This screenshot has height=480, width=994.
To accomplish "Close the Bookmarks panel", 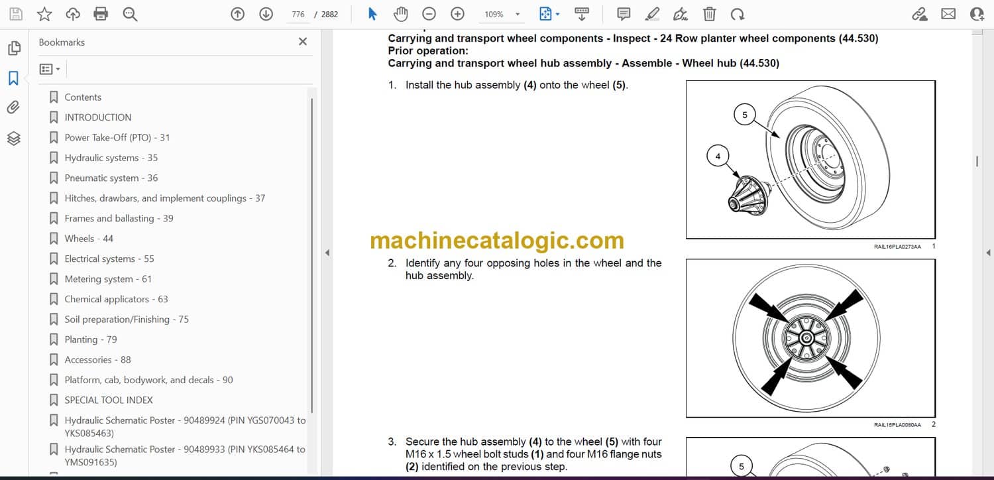I will tap(303, 42).
